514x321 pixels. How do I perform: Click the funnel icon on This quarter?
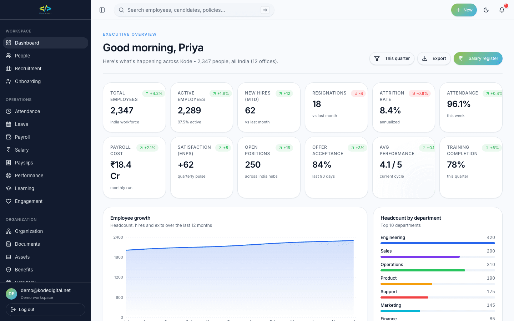point(377,58)
